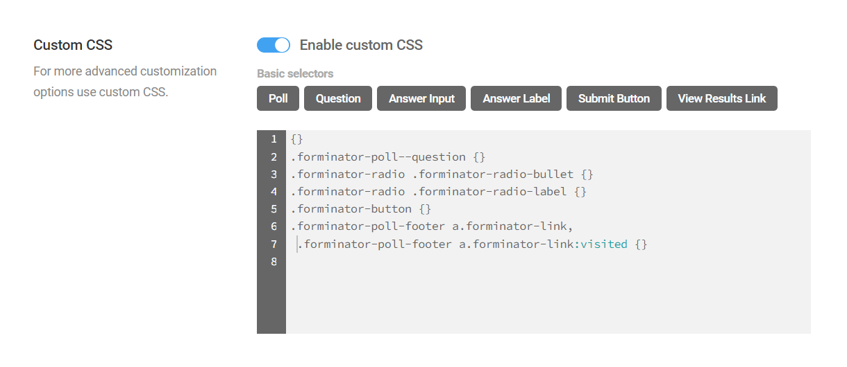Click the 'visited' pseudo-class in the code

point(604,244)
